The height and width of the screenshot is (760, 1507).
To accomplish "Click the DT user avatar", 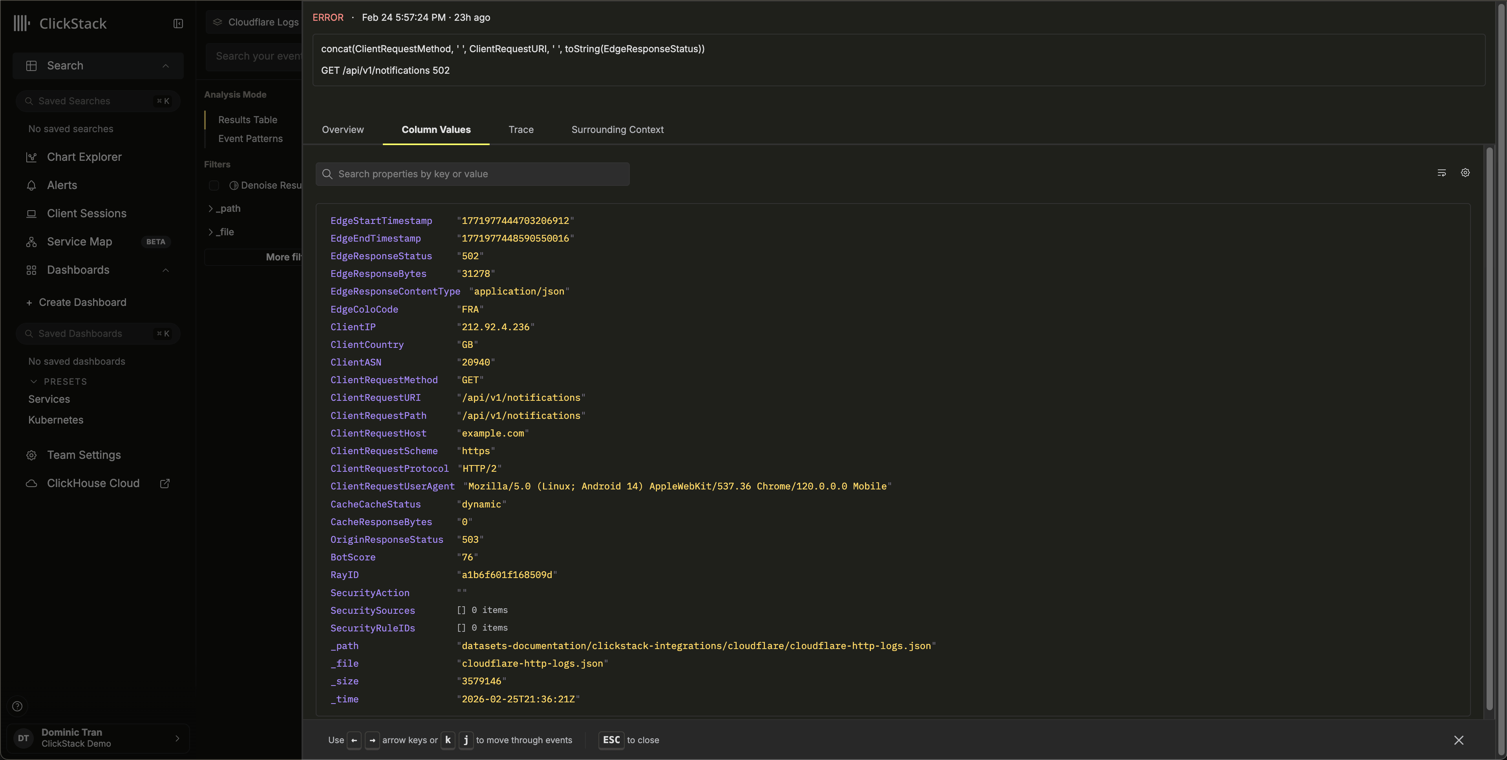I will click(x=24, y=738).
